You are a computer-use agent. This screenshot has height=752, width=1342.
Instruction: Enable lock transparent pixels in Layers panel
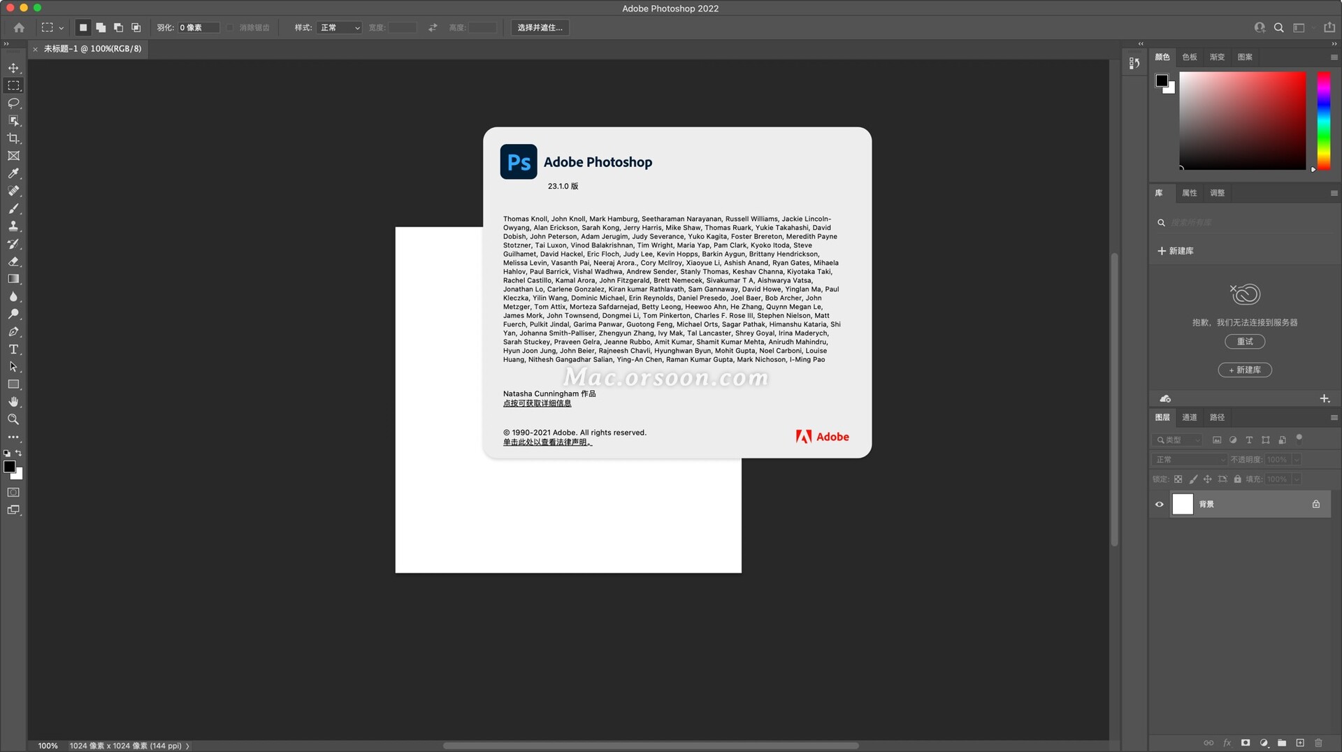point(1178,479)
